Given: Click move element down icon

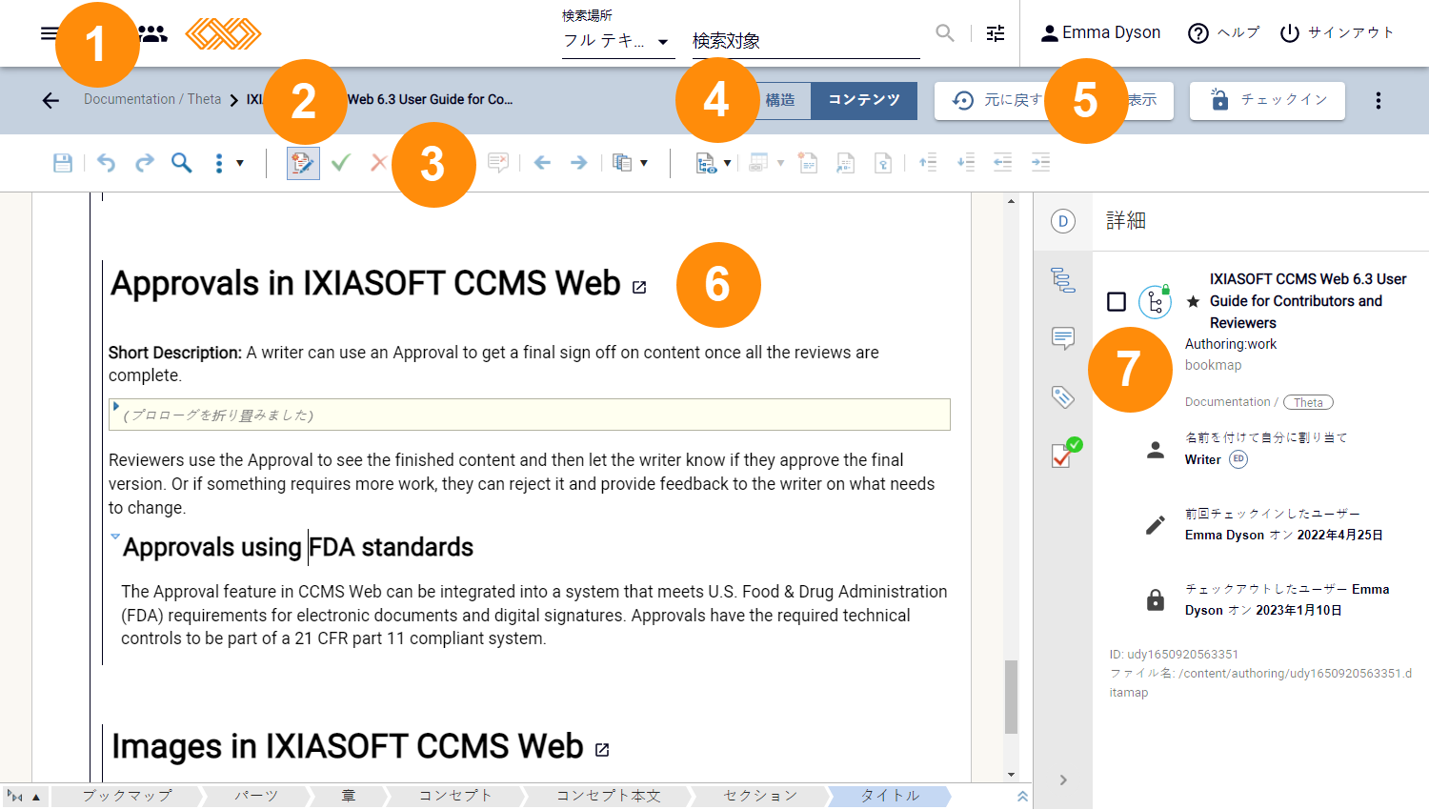Looking at the screenshot, I should [x=966, y=163].
